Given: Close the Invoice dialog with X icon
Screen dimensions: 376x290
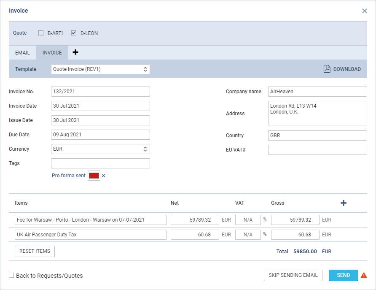Looking at the screenshot, I should tap(365, 11).
